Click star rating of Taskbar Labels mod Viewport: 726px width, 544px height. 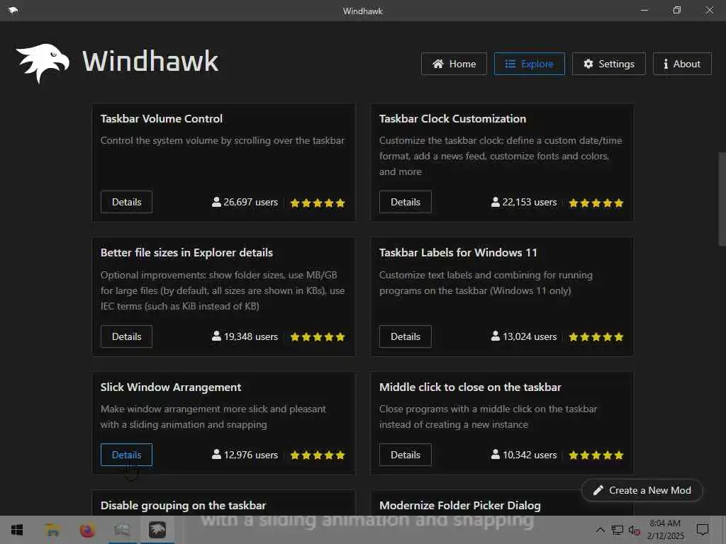[596, 336]
